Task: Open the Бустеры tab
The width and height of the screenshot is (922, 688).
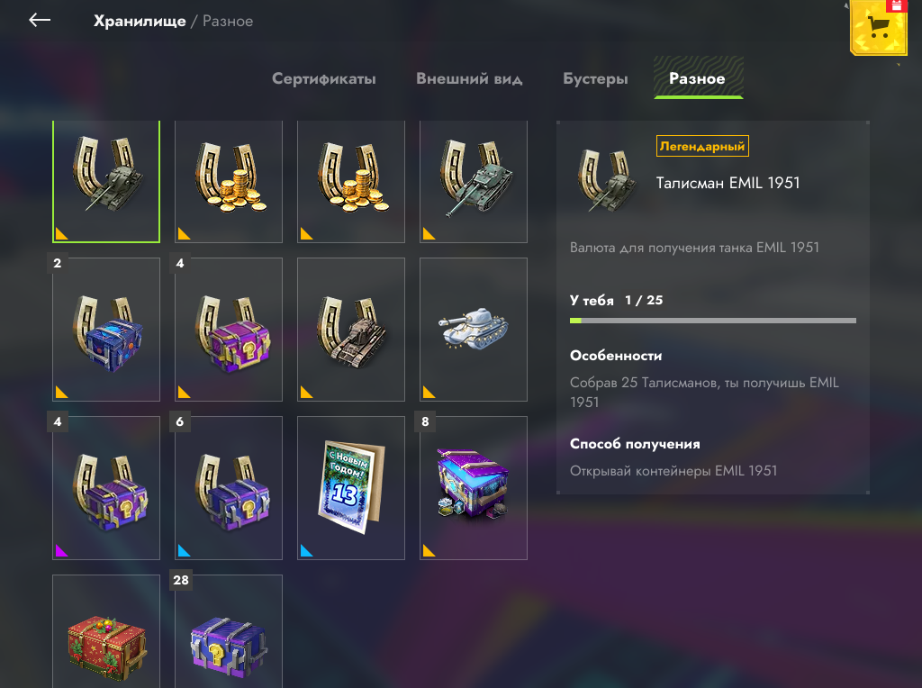Action: click(x=595, y=79)
